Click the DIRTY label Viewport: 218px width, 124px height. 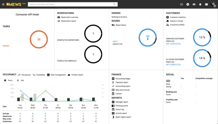click(x=115, y=41)
